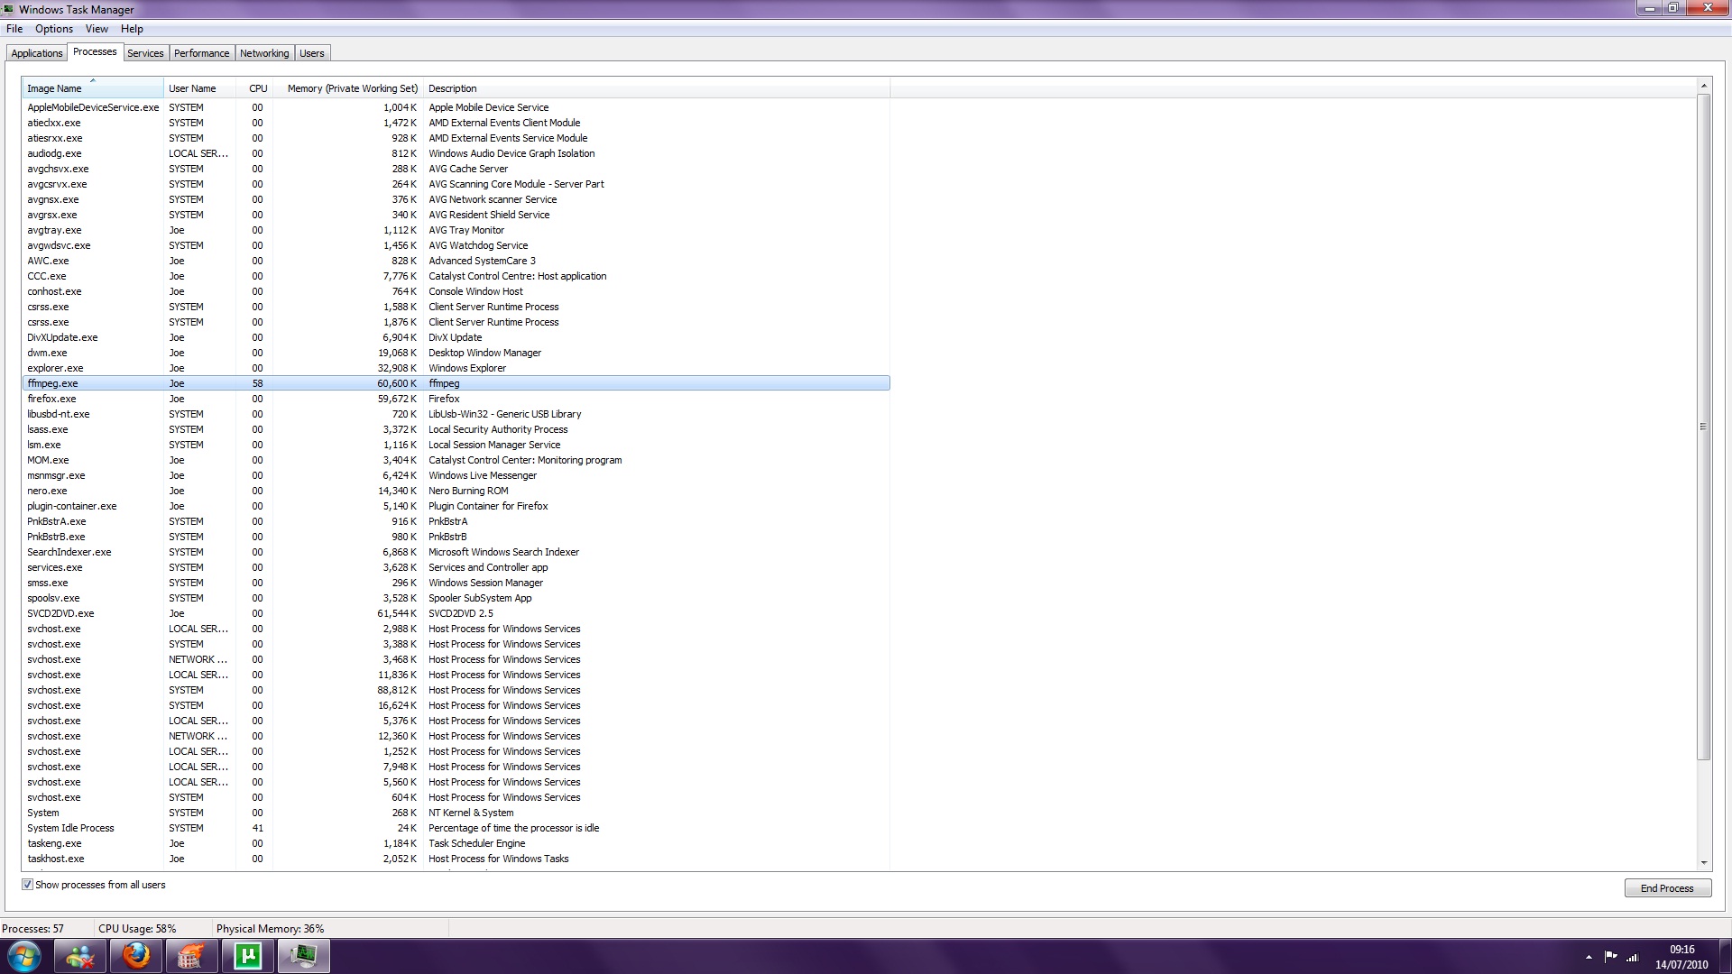Open the network signal tray icon
1732x974 pixels.
1632,957
